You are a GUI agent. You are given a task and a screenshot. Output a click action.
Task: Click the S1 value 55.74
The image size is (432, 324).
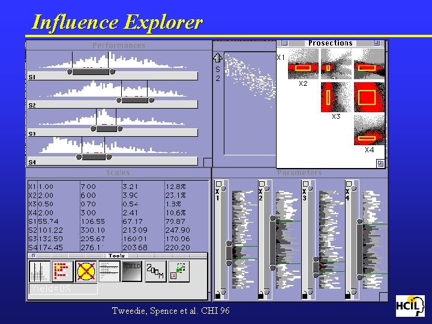point(49,221)
